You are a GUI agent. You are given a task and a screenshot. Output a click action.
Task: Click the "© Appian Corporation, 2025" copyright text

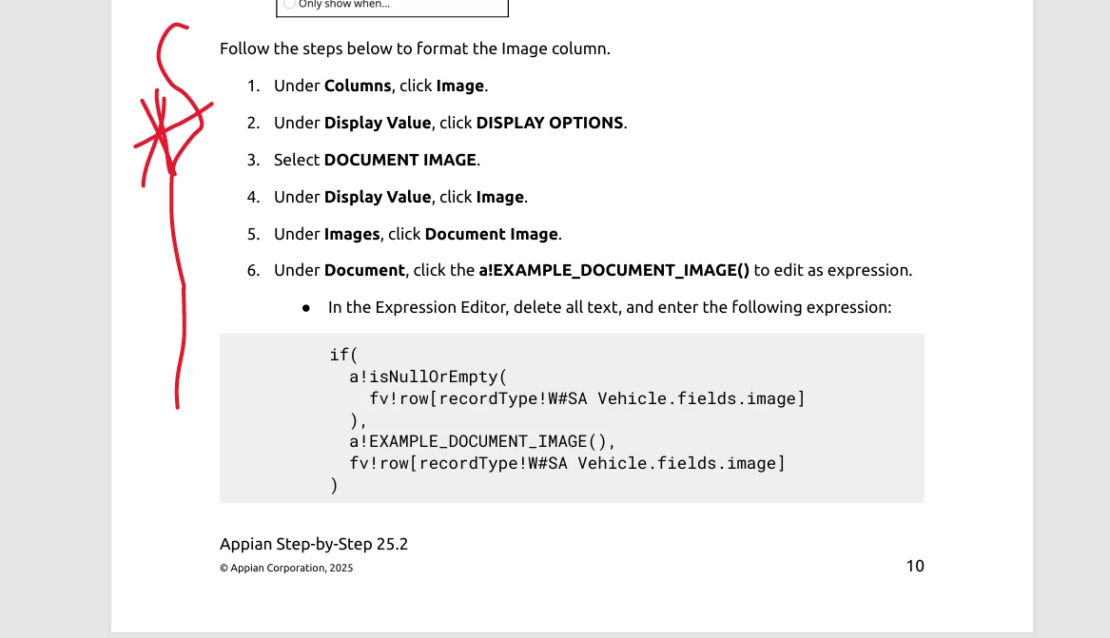[x=286, y=568]
